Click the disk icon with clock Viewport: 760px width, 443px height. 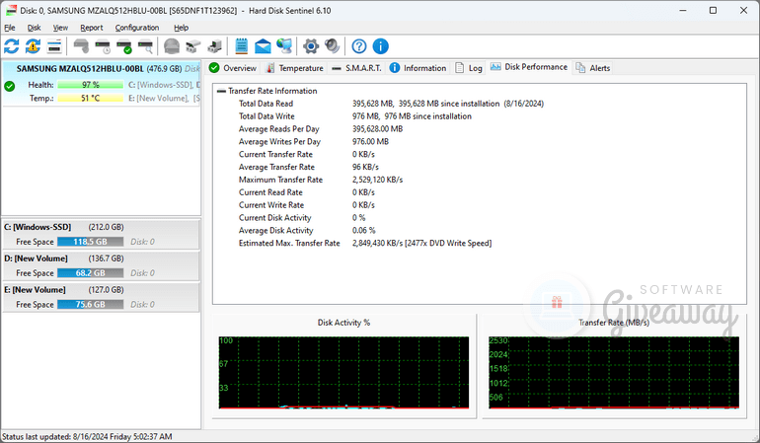tap(103, 46)
